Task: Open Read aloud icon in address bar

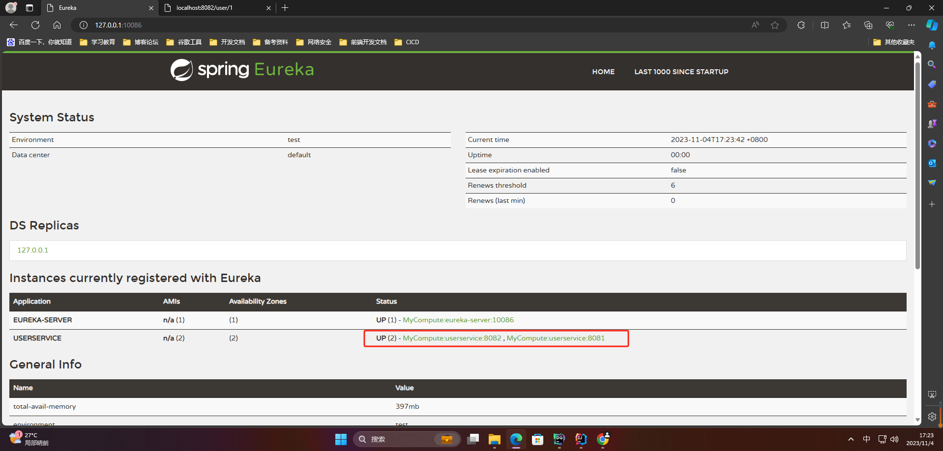Action: point(755,25)
